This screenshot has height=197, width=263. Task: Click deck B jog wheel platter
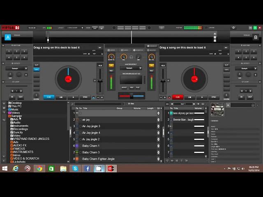(x=194, y=79)
